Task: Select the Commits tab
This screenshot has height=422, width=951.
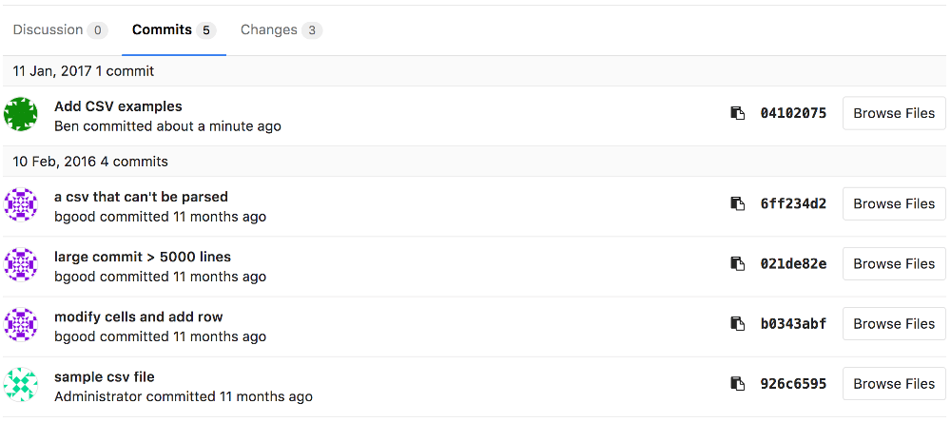Action: click(173, 30)
